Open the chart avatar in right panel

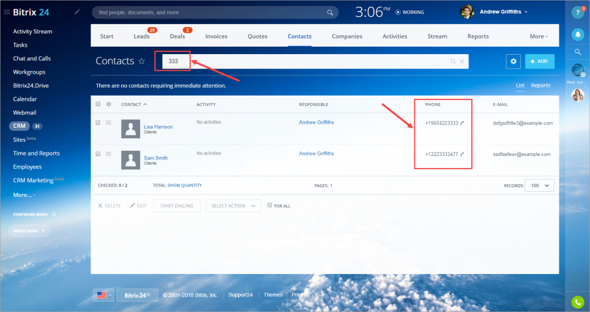[x=577, y=70]
